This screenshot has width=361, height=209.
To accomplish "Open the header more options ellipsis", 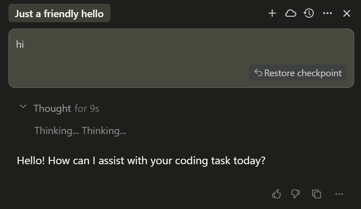I will point(327,13).
